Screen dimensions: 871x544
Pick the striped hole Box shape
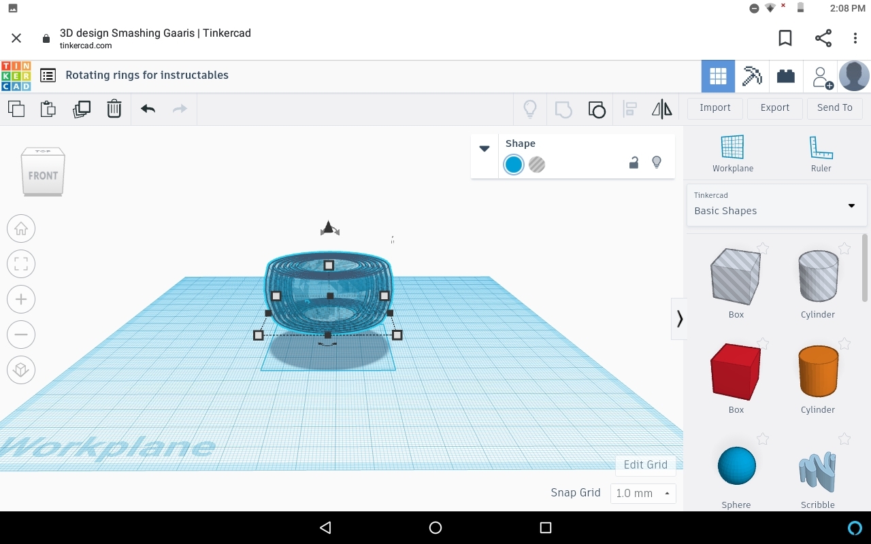click(736, 276)
